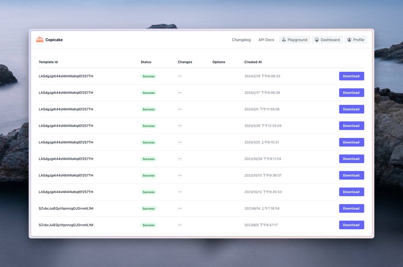Click the Success badge in the 2023/6/5 row

148,225
